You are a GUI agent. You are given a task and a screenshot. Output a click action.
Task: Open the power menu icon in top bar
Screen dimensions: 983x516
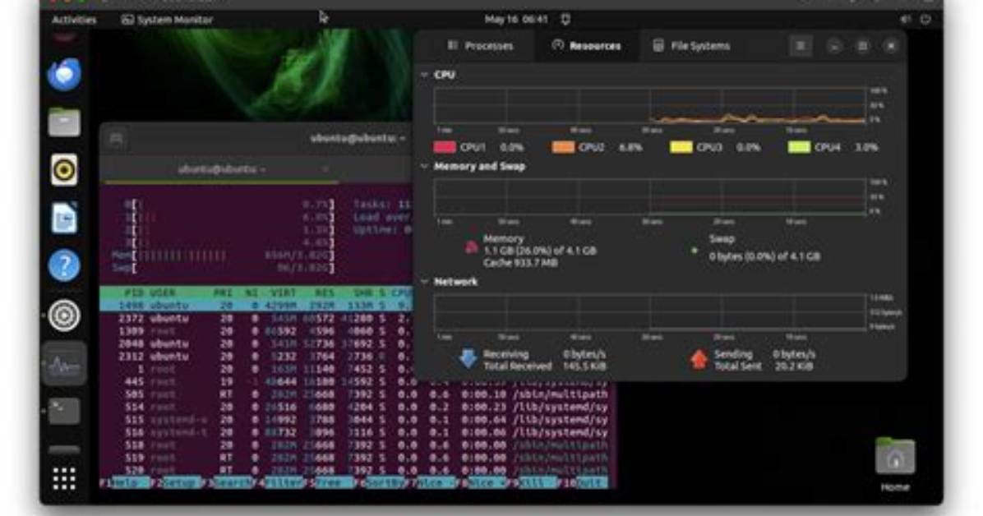tap(926, 20)
